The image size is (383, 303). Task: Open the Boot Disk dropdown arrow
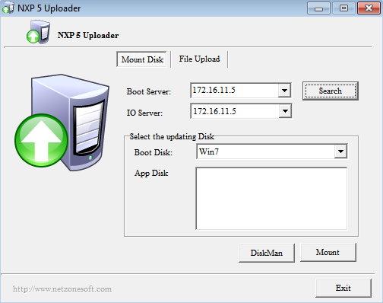click(x=340, y=151)
